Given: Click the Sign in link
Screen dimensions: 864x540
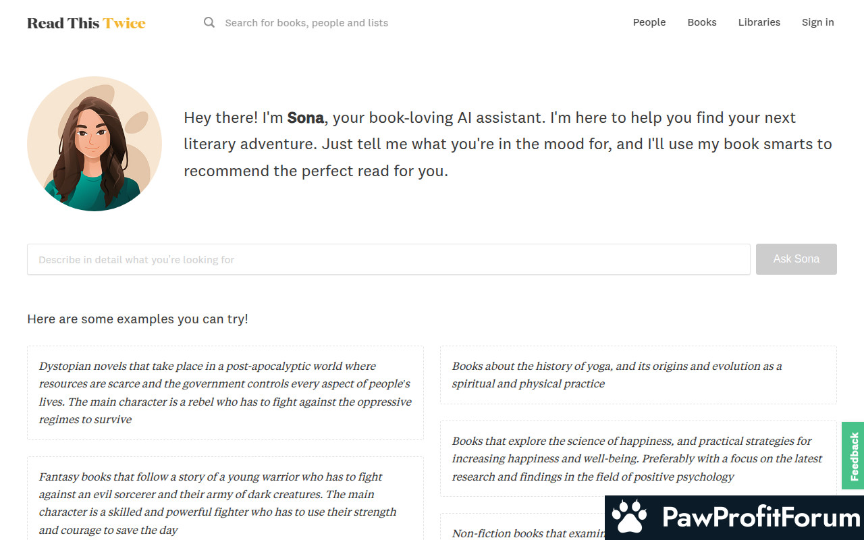Looking at the screenshot, I should 818,22.
